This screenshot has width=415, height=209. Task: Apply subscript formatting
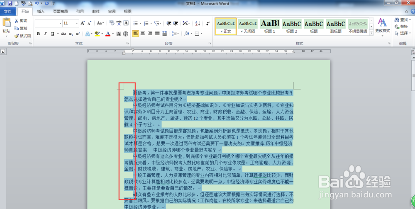click(x=71, y=34)
